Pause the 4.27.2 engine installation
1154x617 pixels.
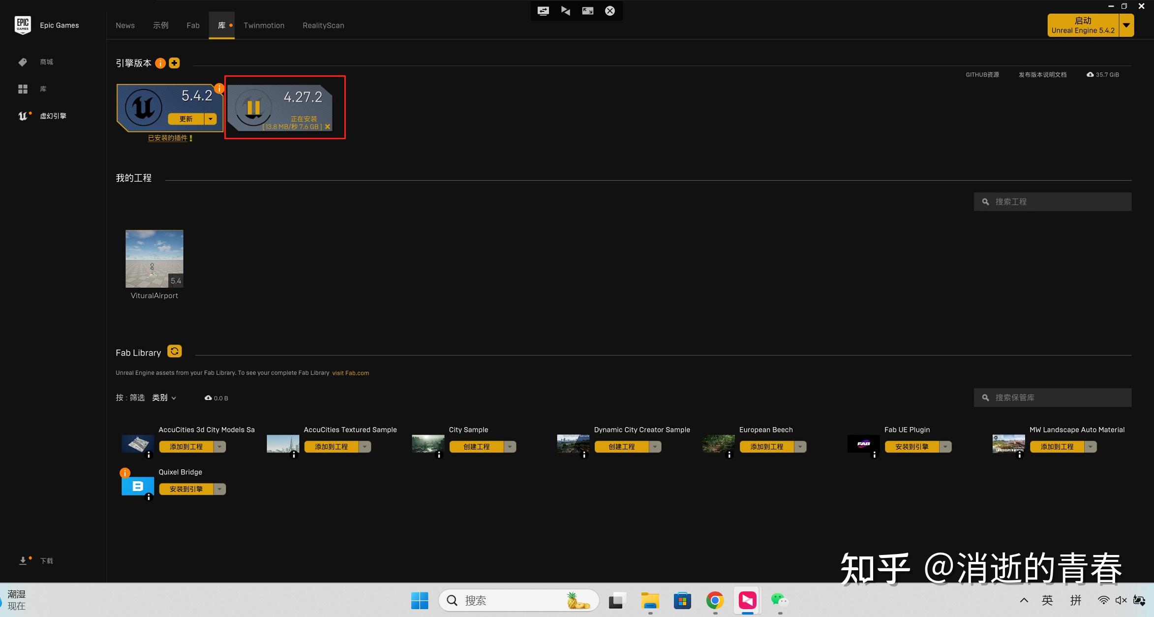253,107
